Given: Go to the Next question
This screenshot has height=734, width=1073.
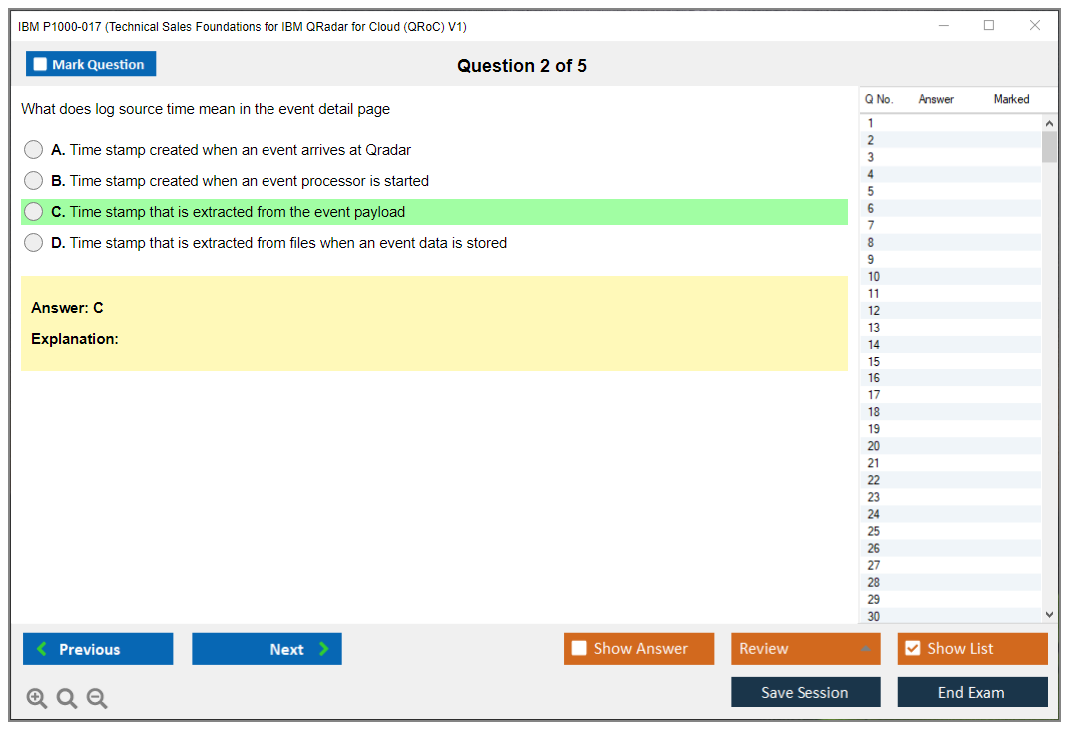Looking at the screenshot, I should tap(267, 649).
